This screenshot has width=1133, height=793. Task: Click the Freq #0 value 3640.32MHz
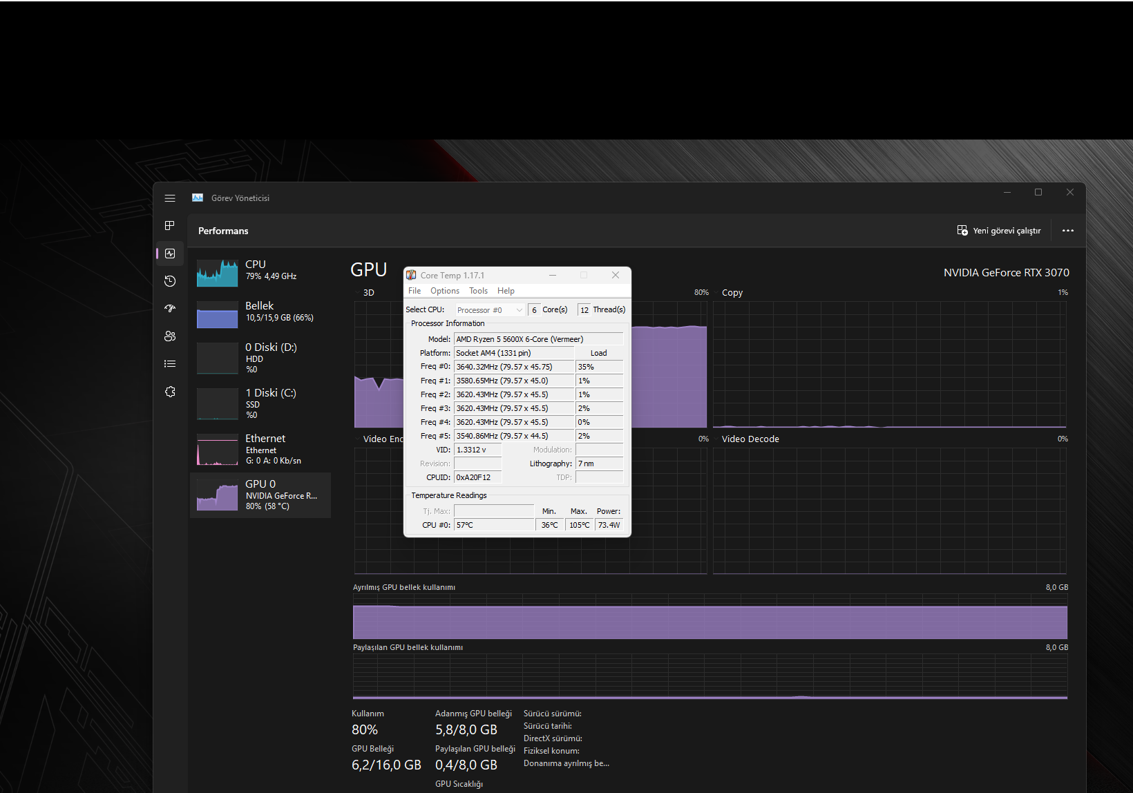[513, 367]
